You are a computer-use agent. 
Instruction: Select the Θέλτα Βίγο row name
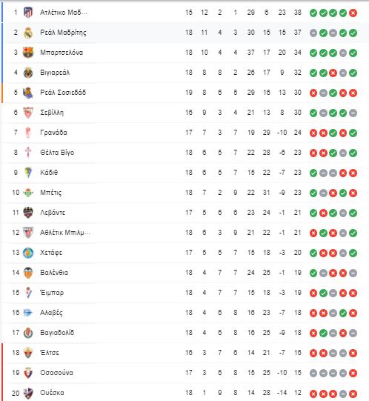[x=57, y=153]
